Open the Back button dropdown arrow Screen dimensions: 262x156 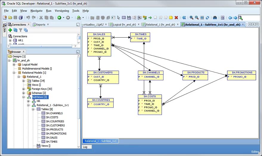tap(63, 18)
